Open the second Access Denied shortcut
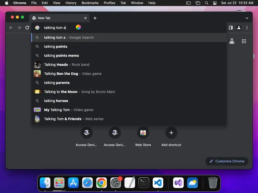 [115, 133]
